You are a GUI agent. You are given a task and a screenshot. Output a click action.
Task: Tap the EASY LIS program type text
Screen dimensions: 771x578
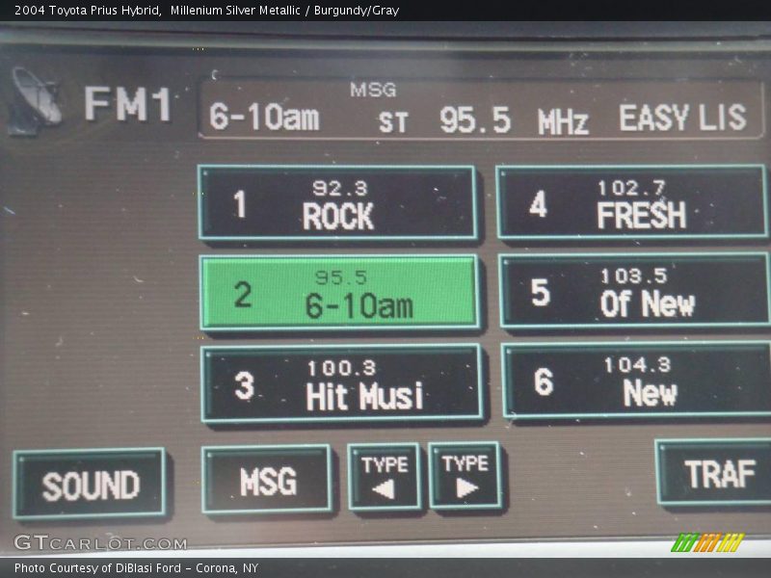tap(682, 118)
